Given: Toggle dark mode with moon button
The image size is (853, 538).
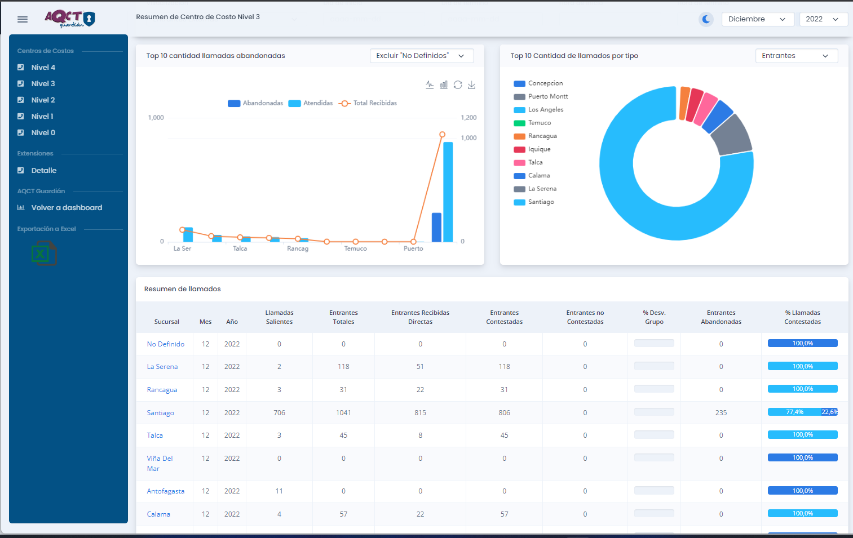Looking at the screenshot, I should coord(706,19).
